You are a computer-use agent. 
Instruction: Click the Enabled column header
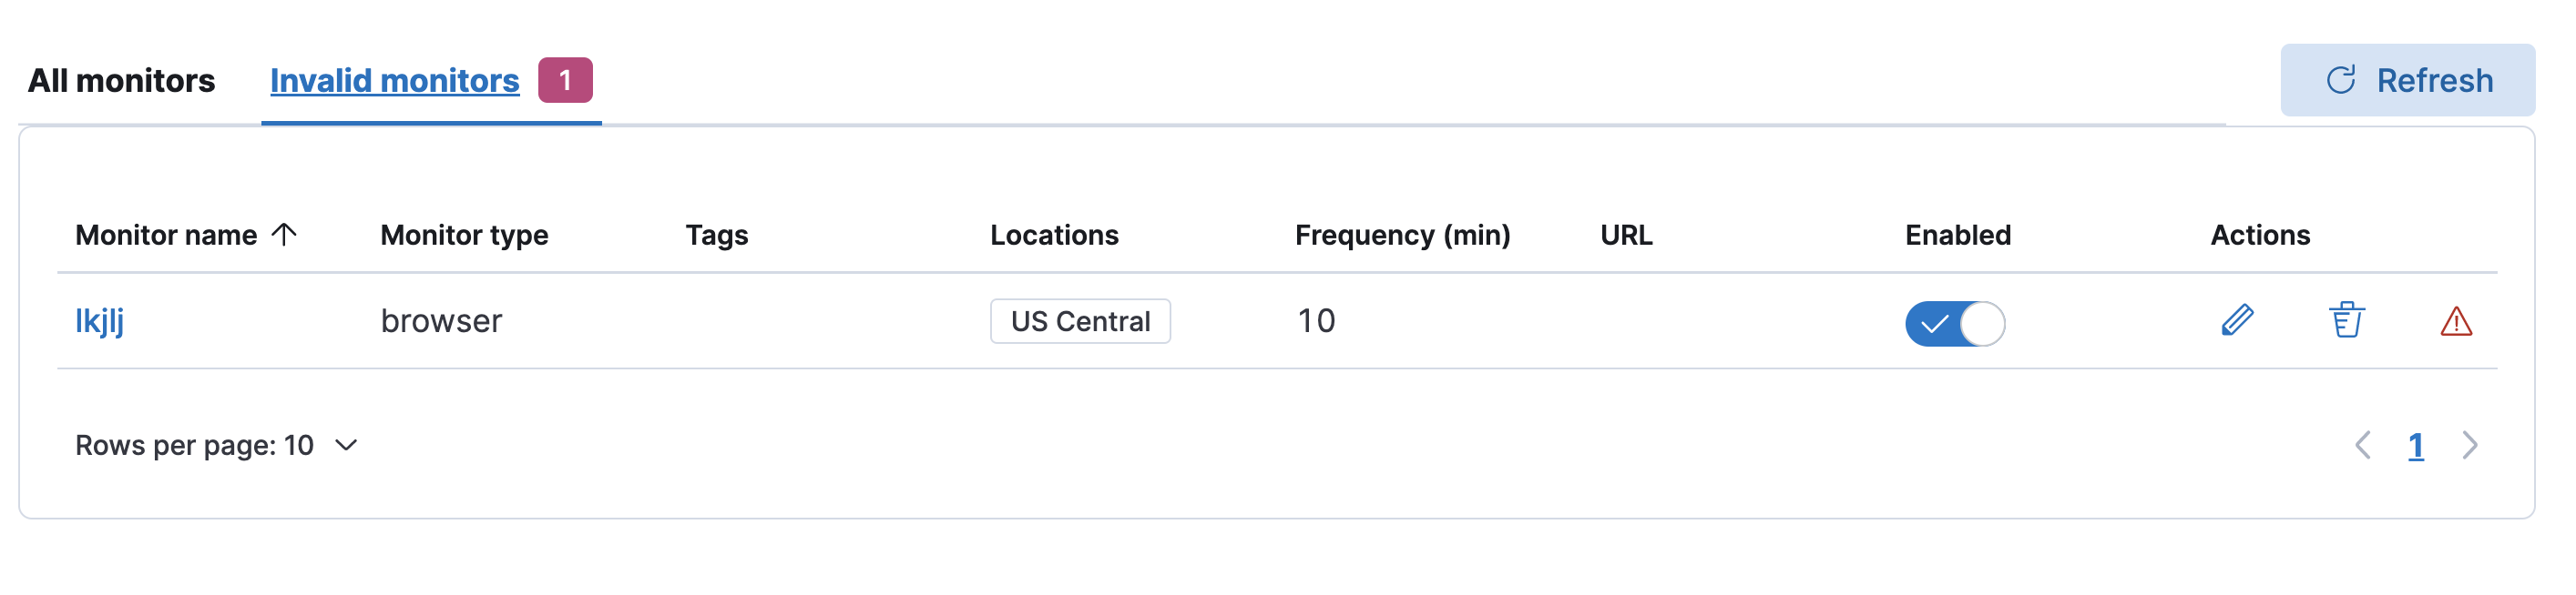coord(1957,235)
